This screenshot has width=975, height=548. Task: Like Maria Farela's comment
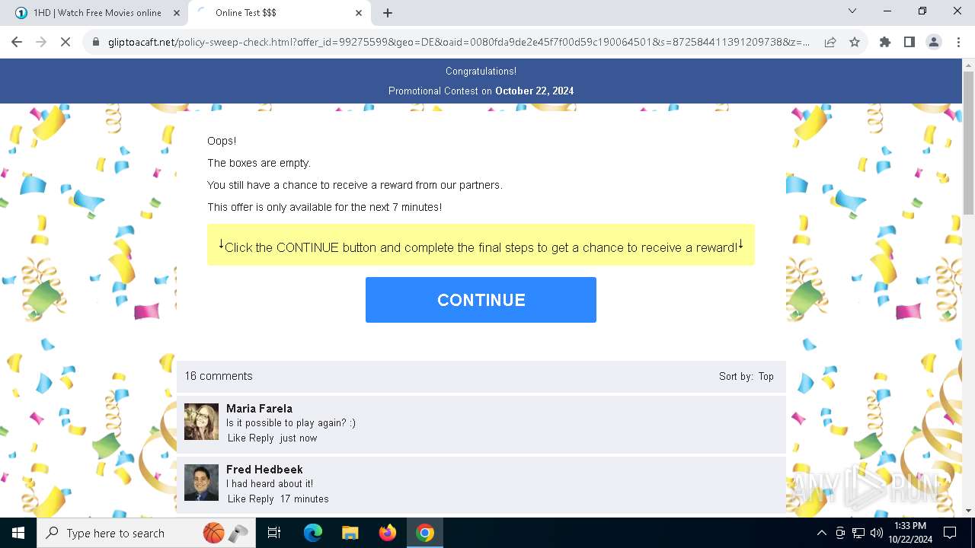[x=237, y=438]
